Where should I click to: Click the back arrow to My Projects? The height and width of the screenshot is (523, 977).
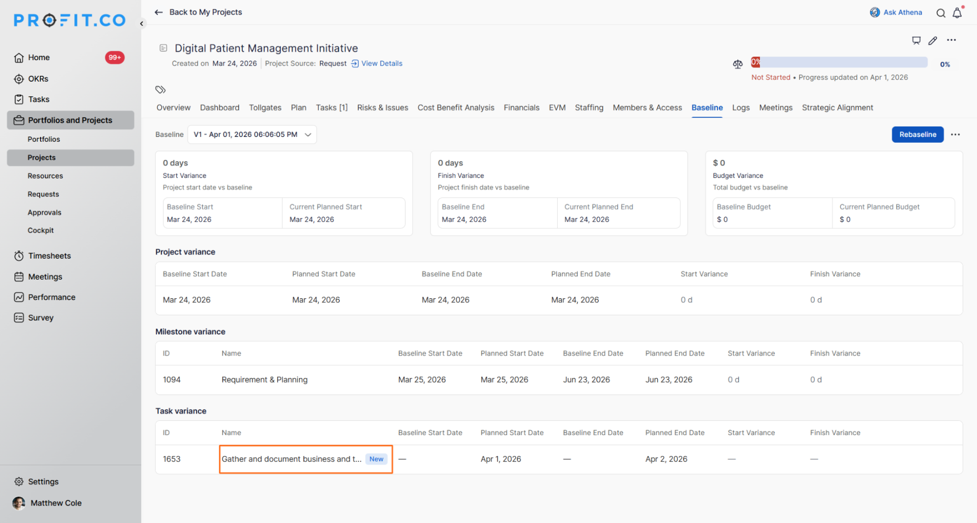[158, 12]
